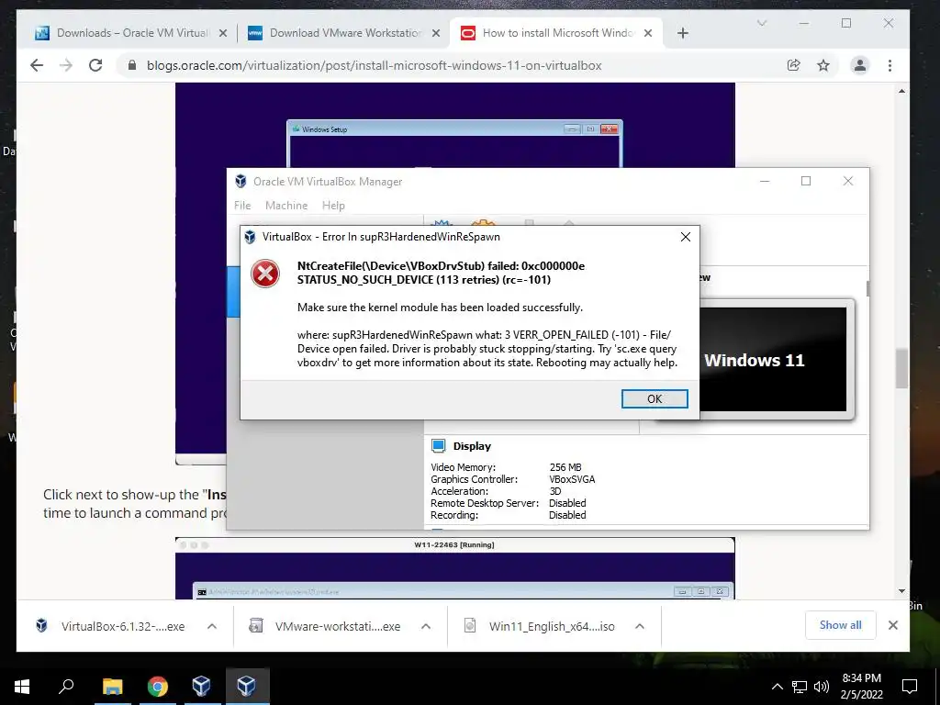The height and width of the screenshot is (705, 940).
Task: Click the W11-22463 [Running] screenshot on the blog
Action: pyautogui.click(x=454, y=568)
